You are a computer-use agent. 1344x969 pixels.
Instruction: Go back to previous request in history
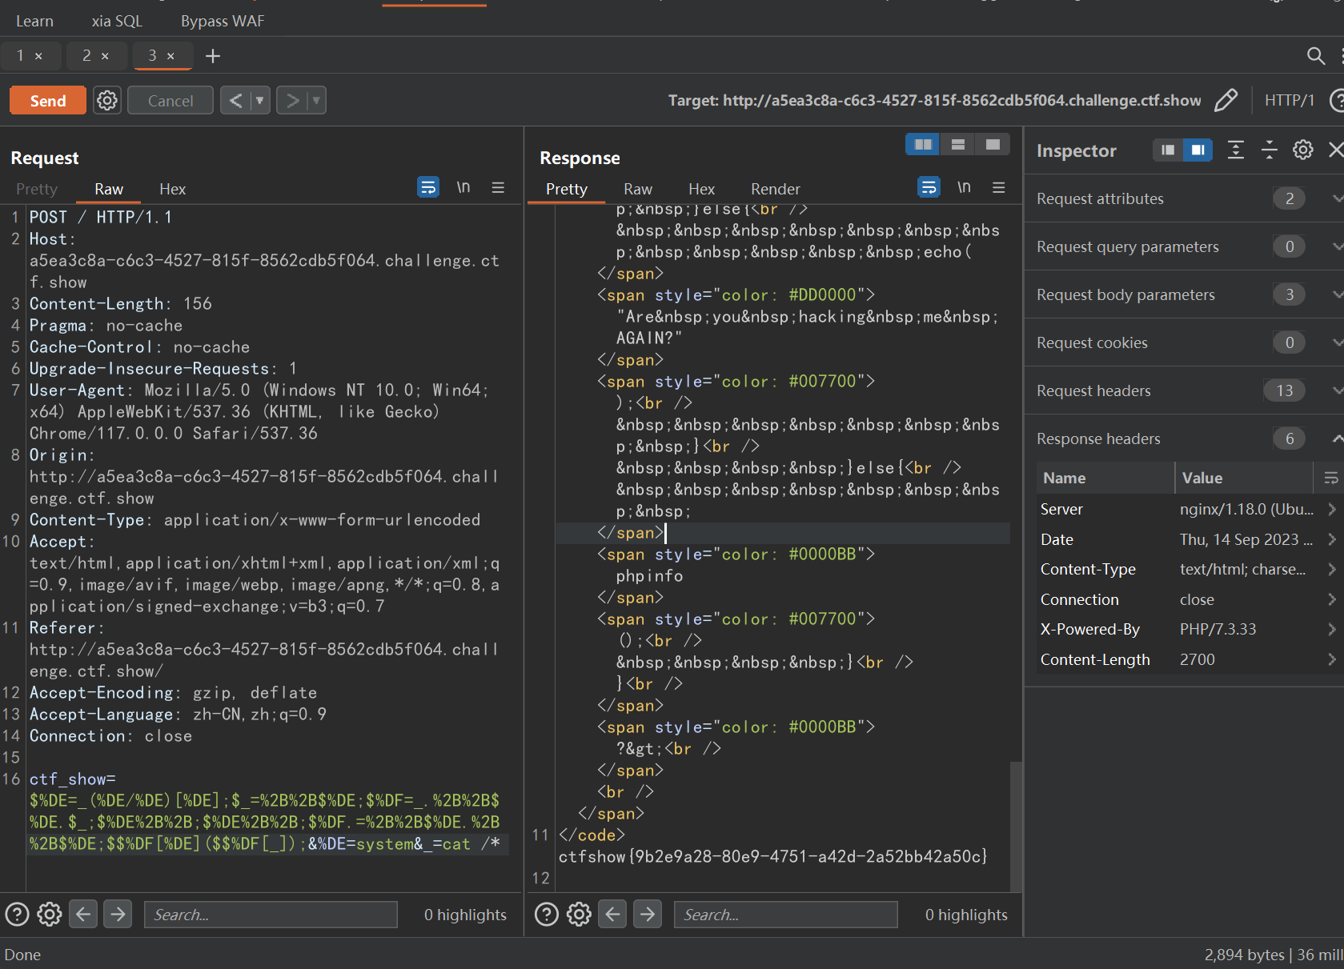click(x=235, y=101)
